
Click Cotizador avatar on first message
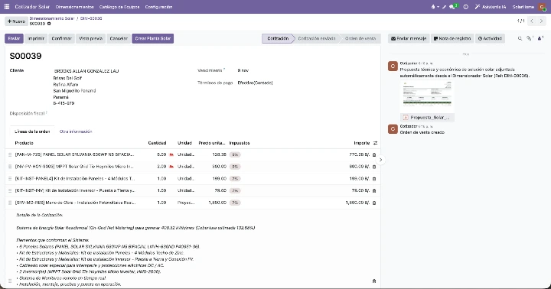(393, 66)
